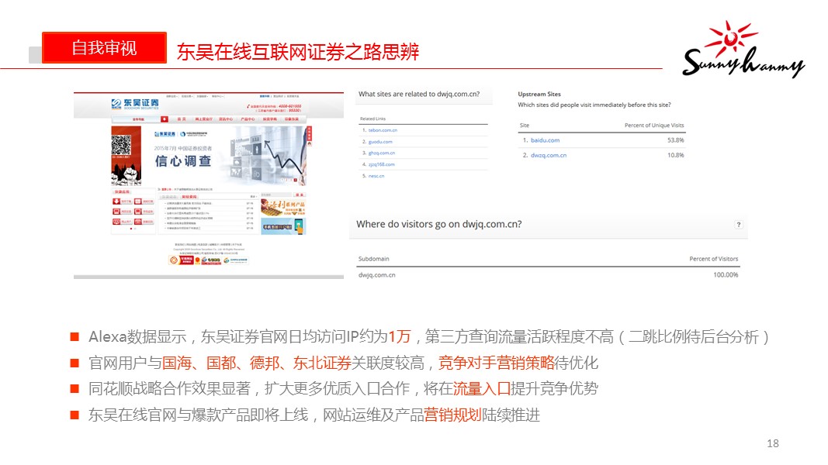The height and width of the screenshot is (465, 828).
Task: Open the ghzq.com.cn related link
Action: pyautogui.click(x=382, y=153)
